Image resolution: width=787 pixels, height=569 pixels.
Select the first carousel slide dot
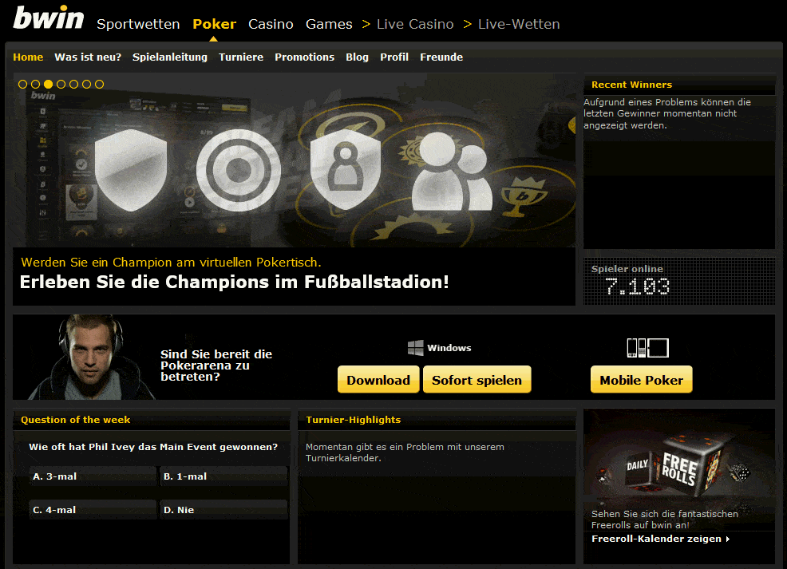pyautogui.click(x=22, y=85)
